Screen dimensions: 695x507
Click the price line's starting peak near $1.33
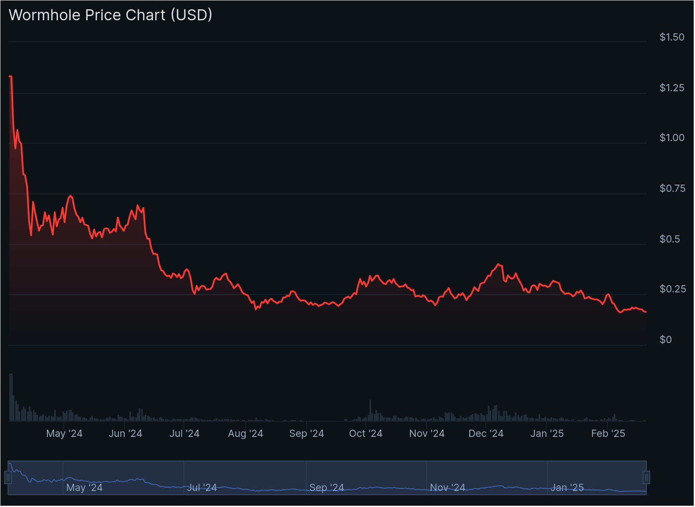11,76
